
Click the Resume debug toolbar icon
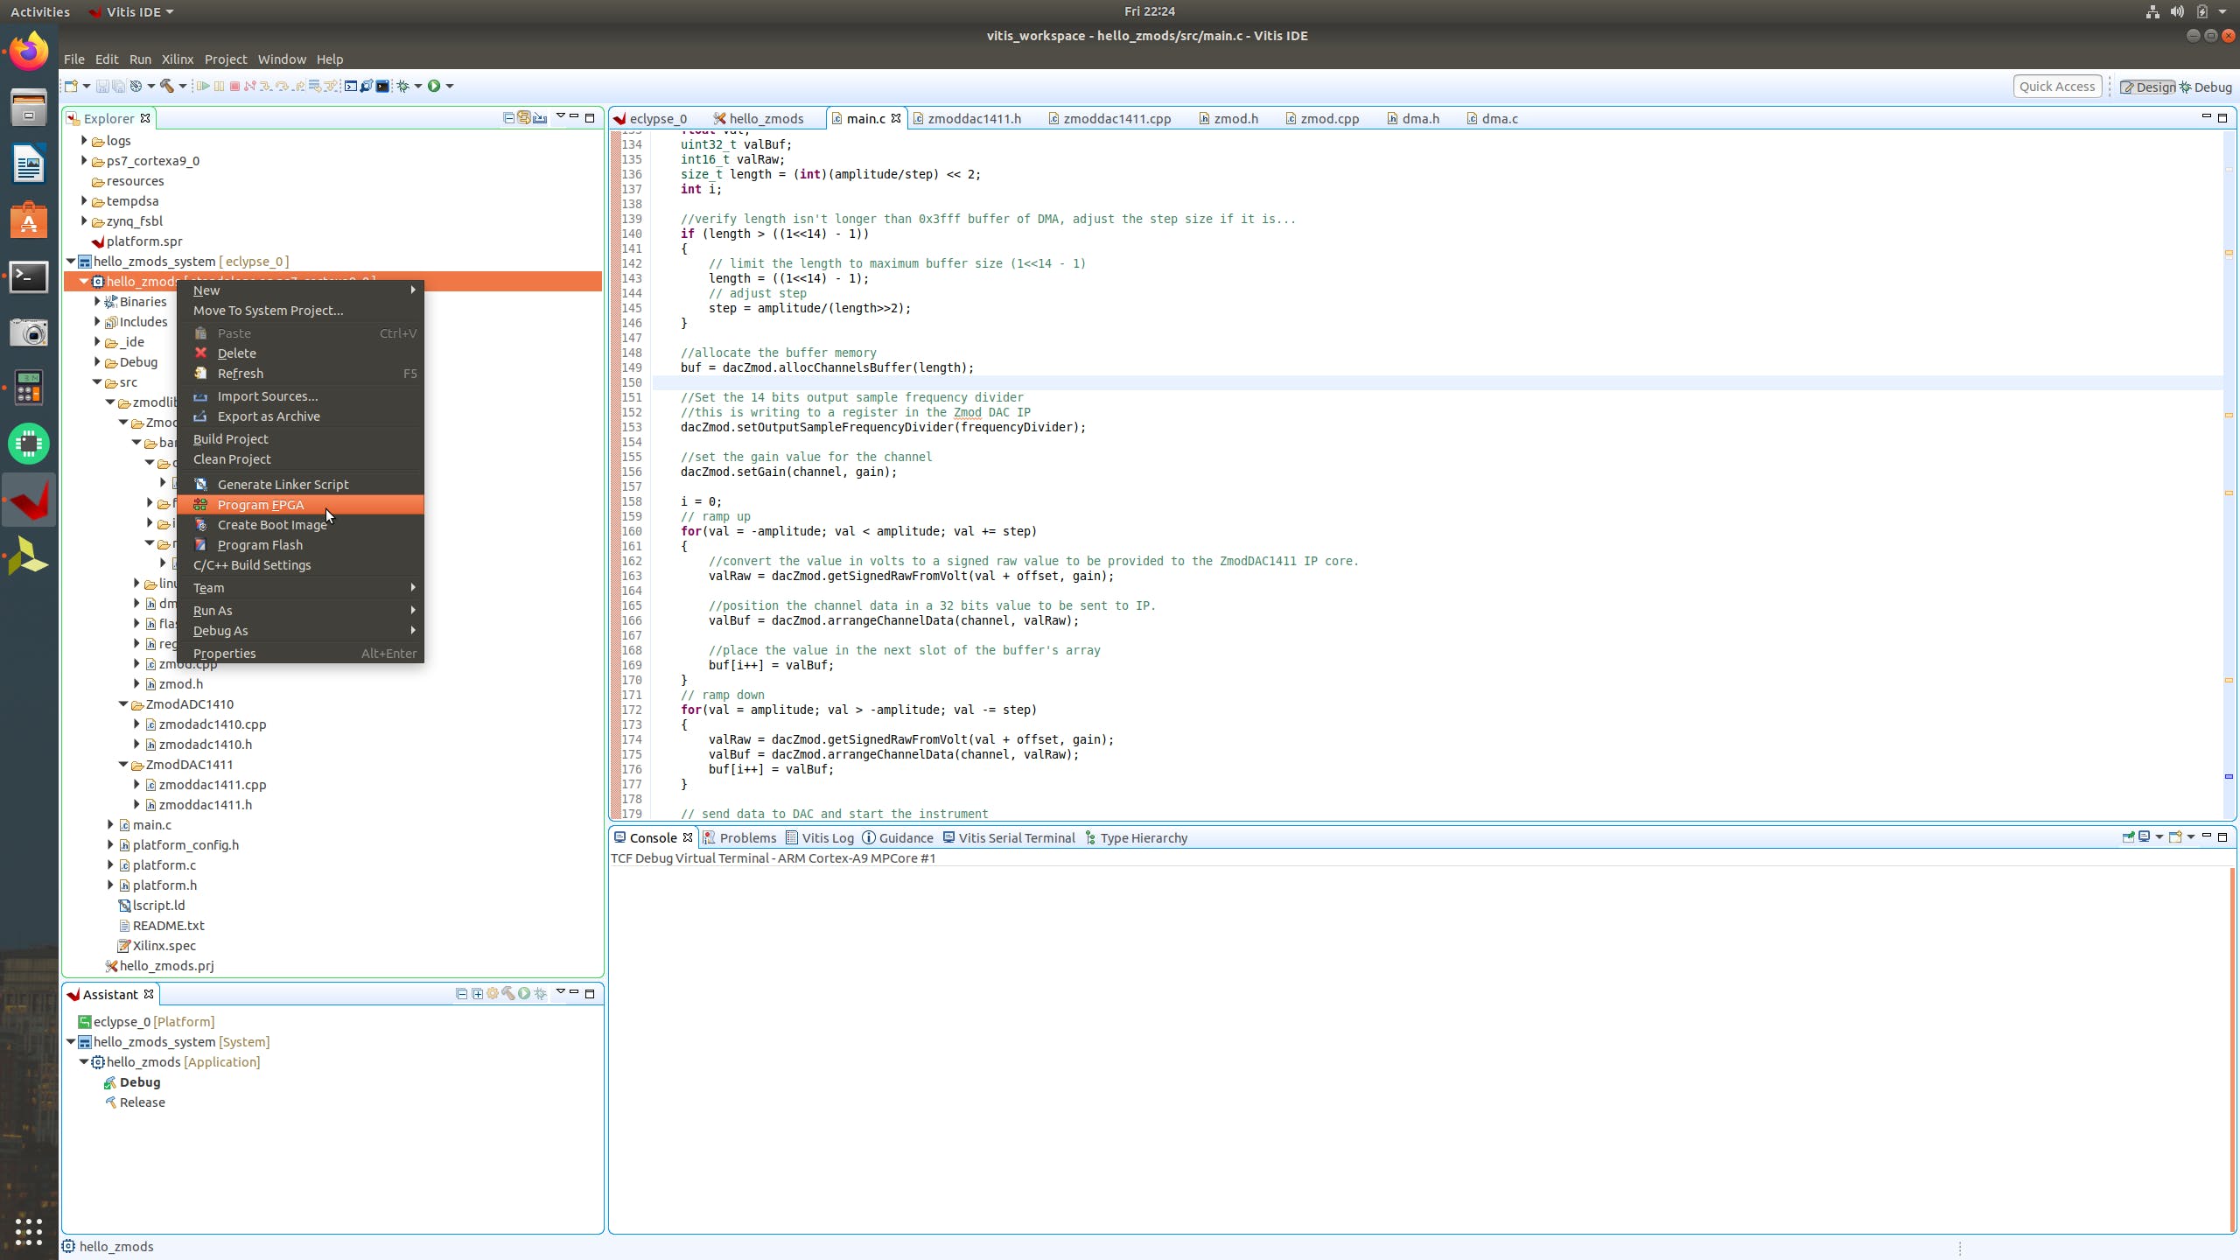pos(203,86)
